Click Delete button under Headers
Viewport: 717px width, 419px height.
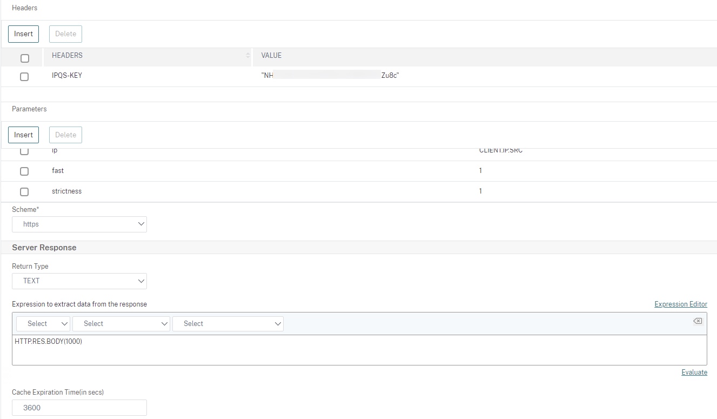click(65, 34)
